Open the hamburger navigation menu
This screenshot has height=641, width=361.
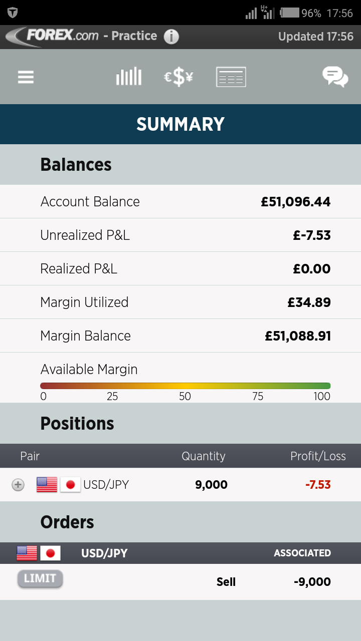(26, 77)
